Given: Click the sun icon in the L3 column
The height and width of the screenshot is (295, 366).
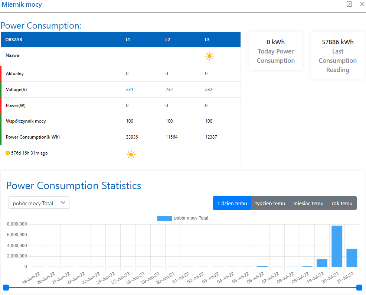Looking at the screenshot, I should (x=209, y=56).
